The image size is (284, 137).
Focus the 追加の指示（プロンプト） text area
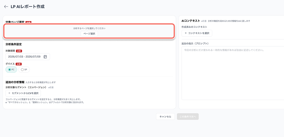point(233,73)
